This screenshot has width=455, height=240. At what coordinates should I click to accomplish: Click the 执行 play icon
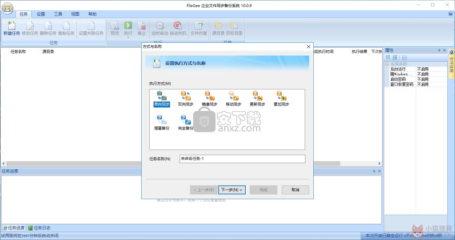128,26
